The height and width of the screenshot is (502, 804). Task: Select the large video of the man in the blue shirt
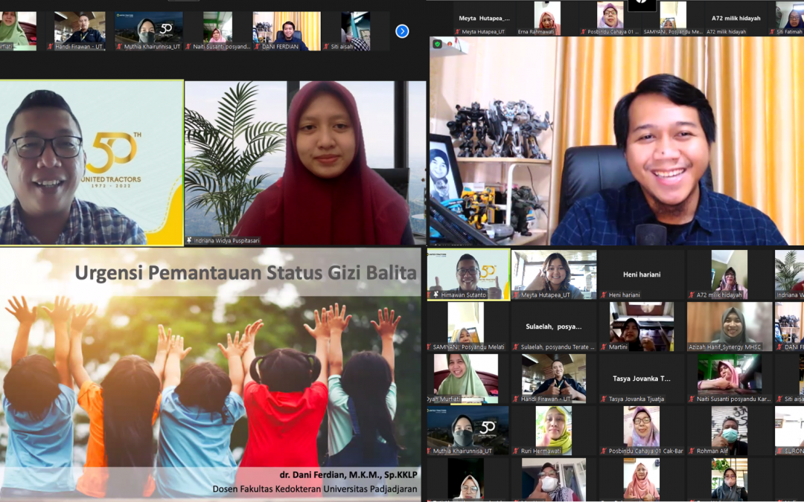(x=616, y=141)
